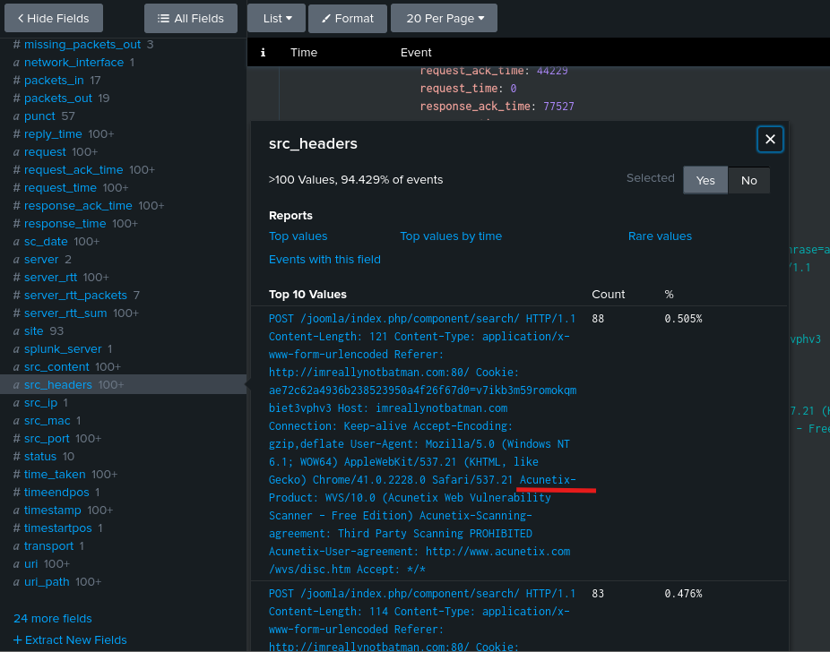
Task: Show 24 more fields
Action: click(52, 619)
